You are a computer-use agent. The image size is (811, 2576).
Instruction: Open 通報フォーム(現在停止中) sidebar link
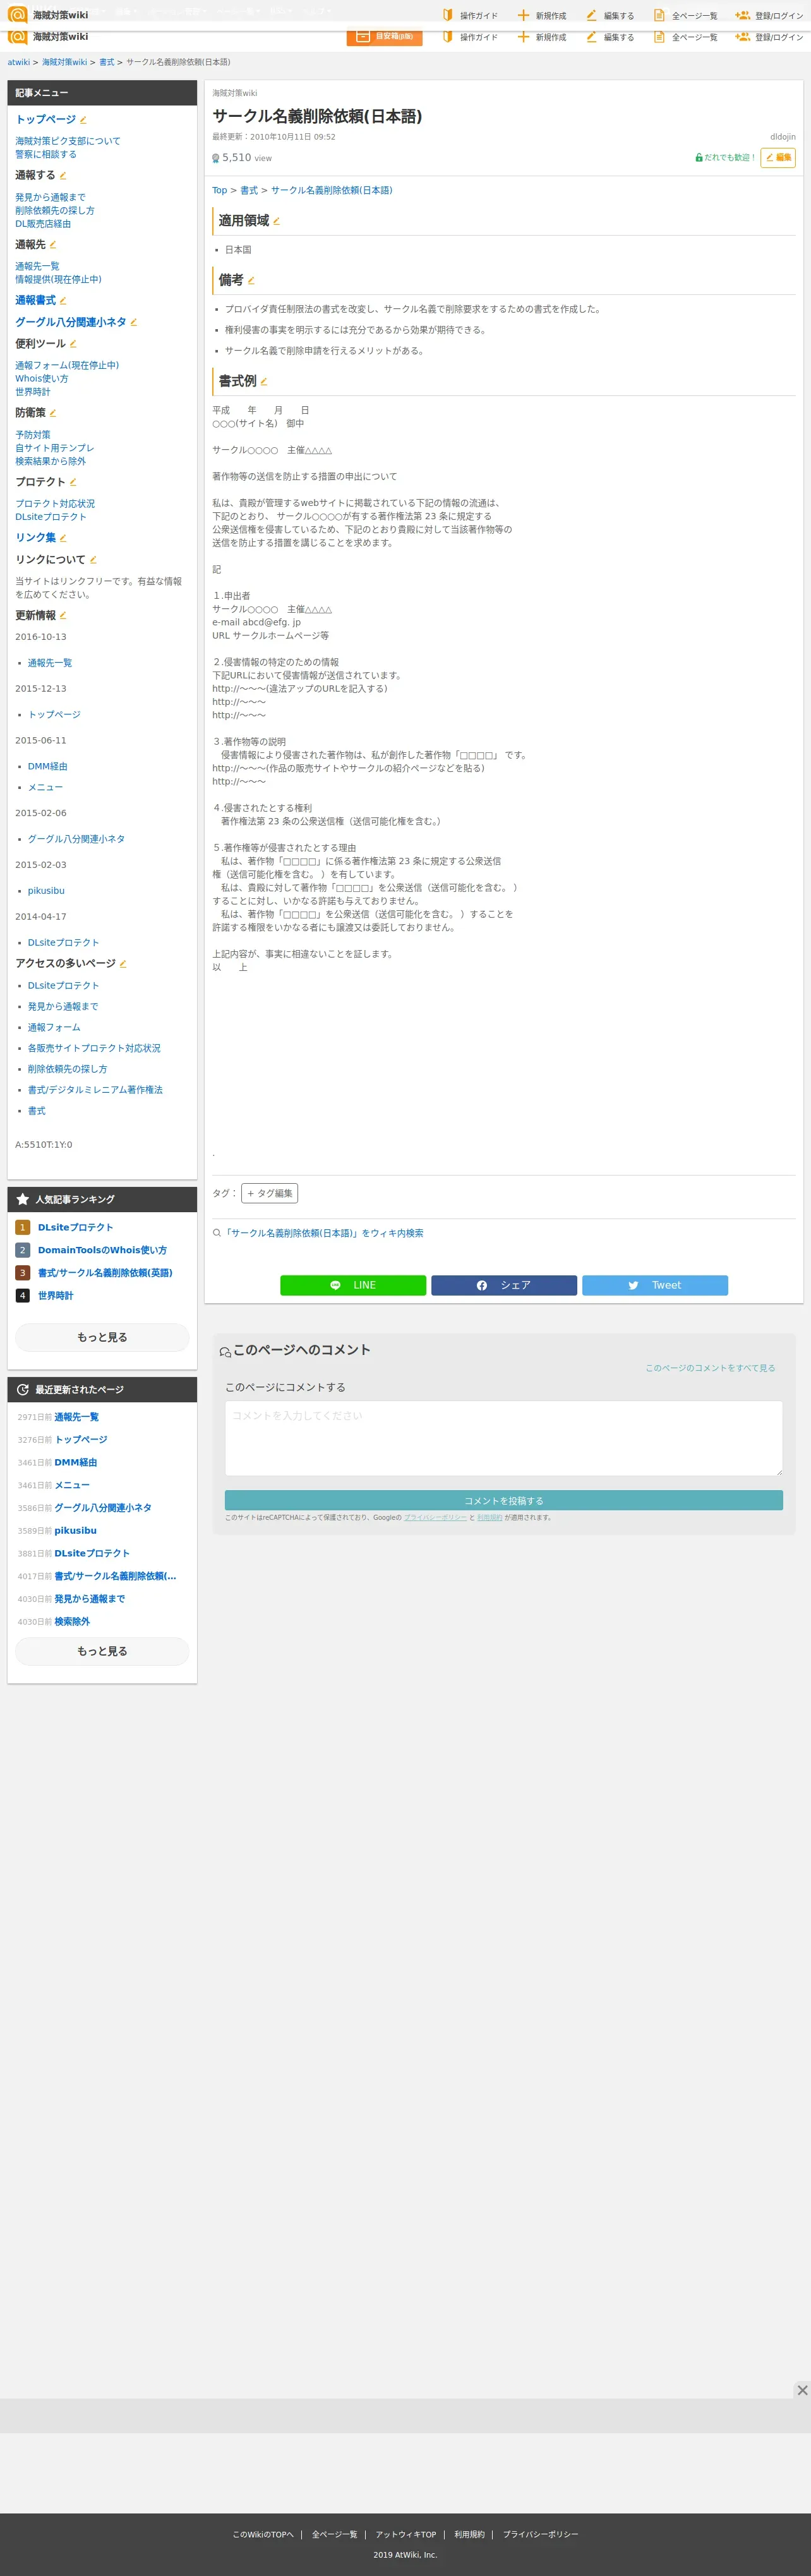[67, 365]
